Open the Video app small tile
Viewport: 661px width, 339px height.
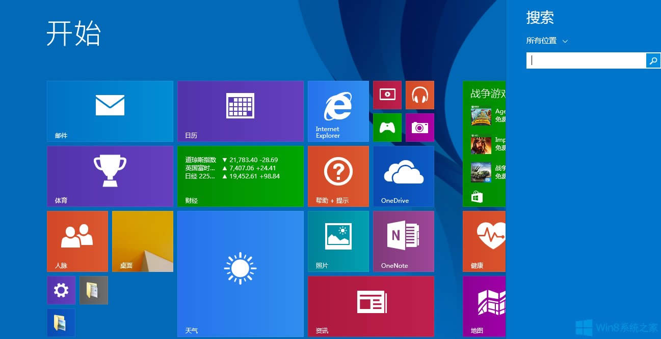(387, 95)
